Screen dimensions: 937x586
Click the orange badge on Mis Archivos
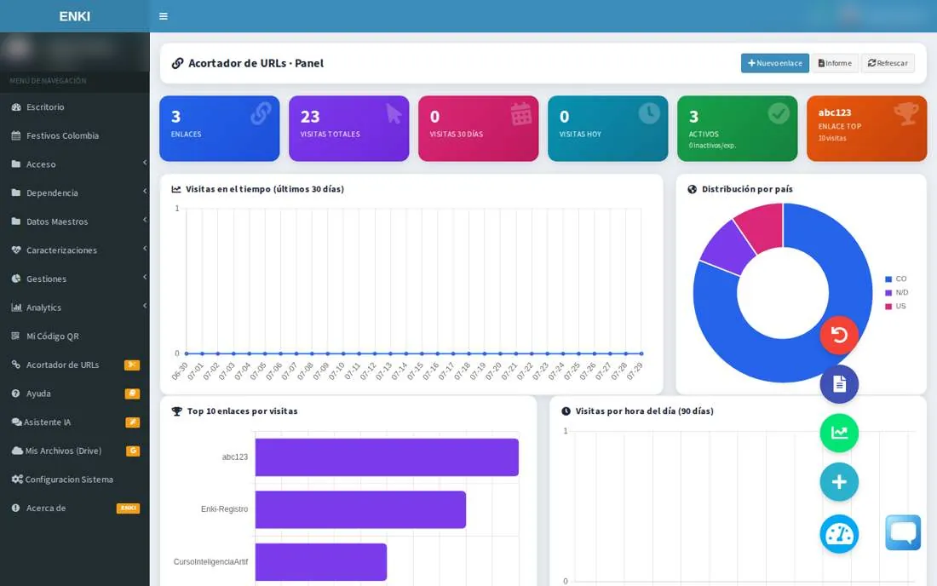click(133, 451)
